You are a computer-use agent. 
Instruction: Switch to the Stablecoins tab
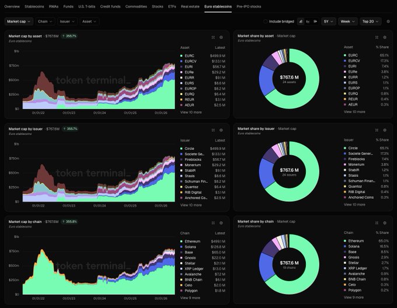(34, 6)
